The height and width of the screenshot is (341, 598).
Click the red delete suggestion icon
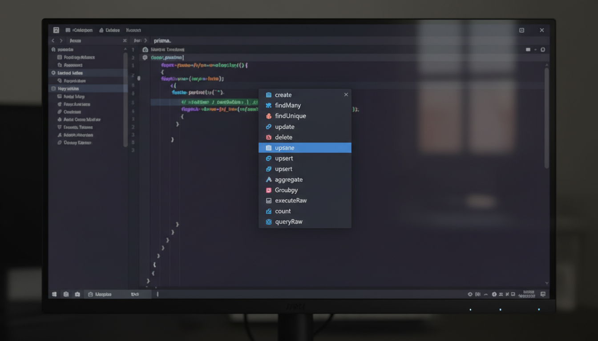tap(269, 138)
